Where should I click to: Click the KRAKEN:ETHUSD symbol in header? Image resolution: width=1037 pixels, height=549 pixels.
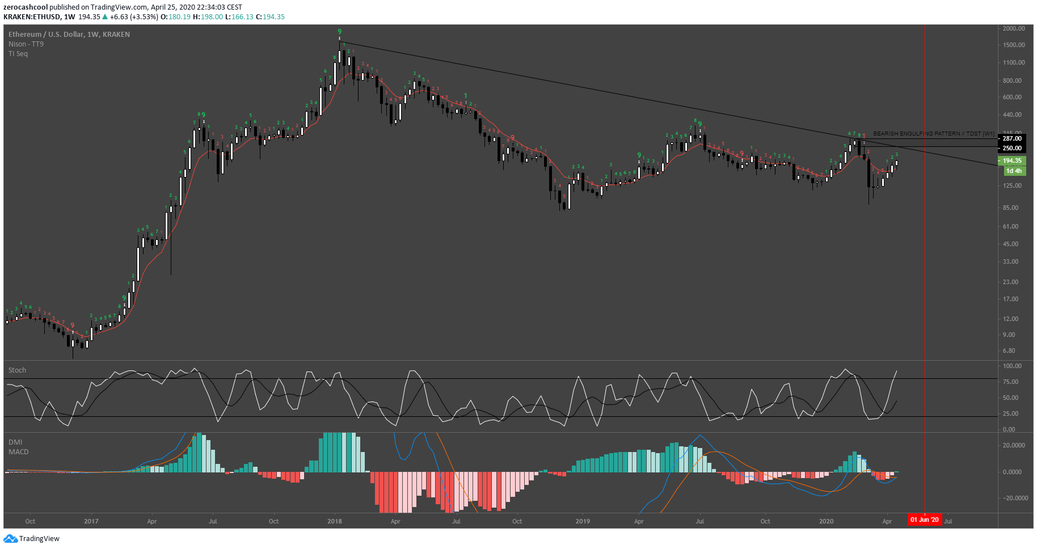click(x=32, y=17)
